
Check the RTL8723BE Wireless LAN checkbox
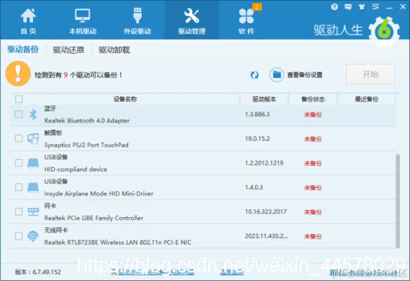19,236
